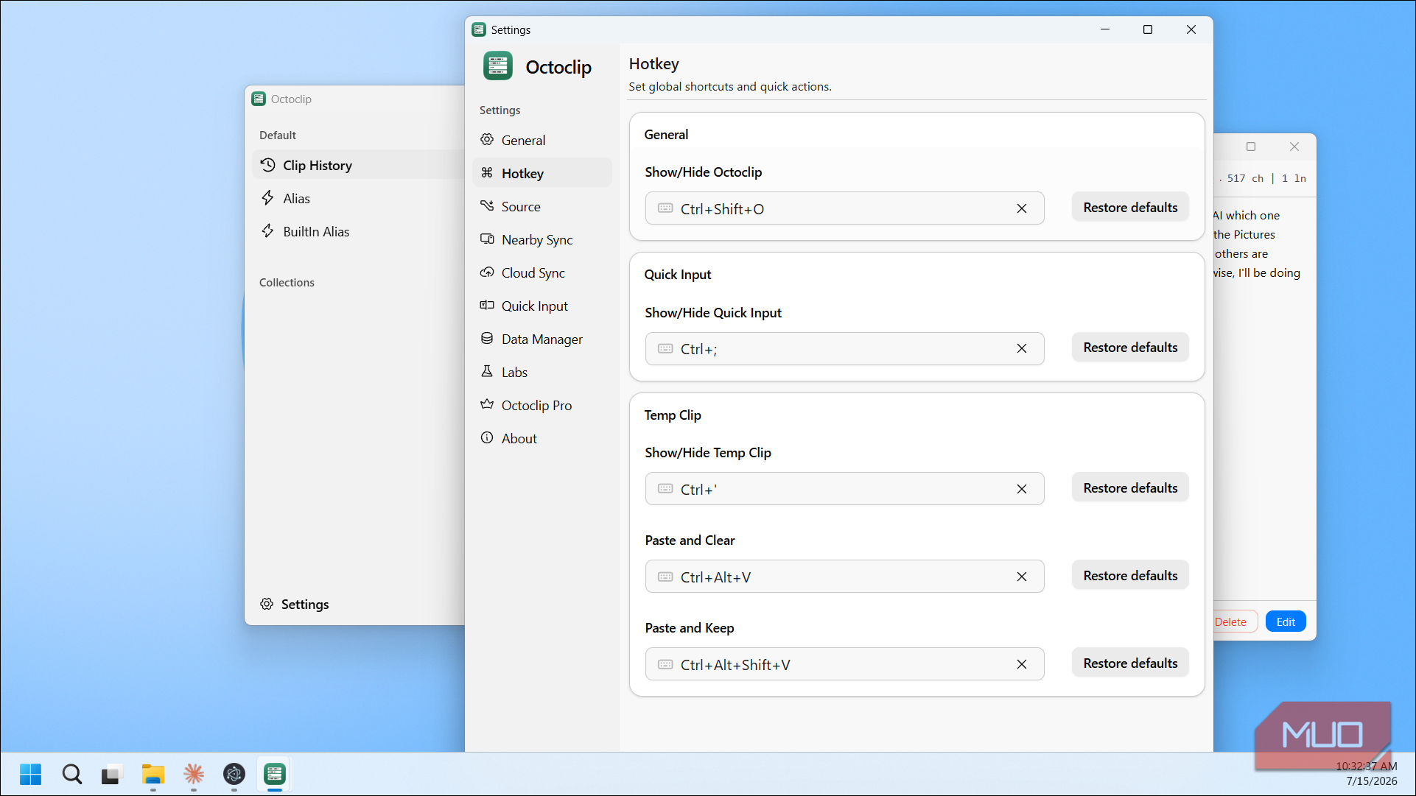The image size is (1416, 796).
Task: Open Nearby Sync settings
Action: pyautogui.click(x=541, y=239)
